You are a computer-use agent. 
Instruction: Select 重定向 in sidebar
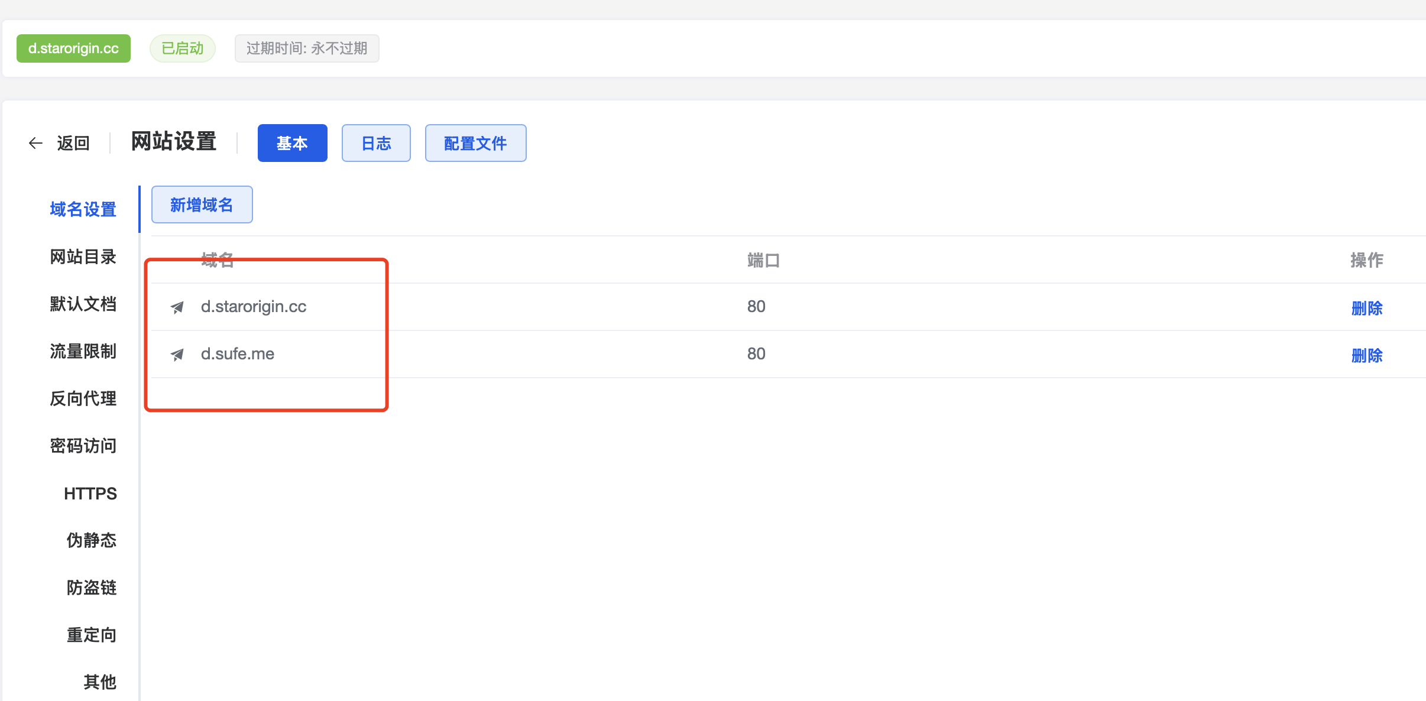click(91, 635)
